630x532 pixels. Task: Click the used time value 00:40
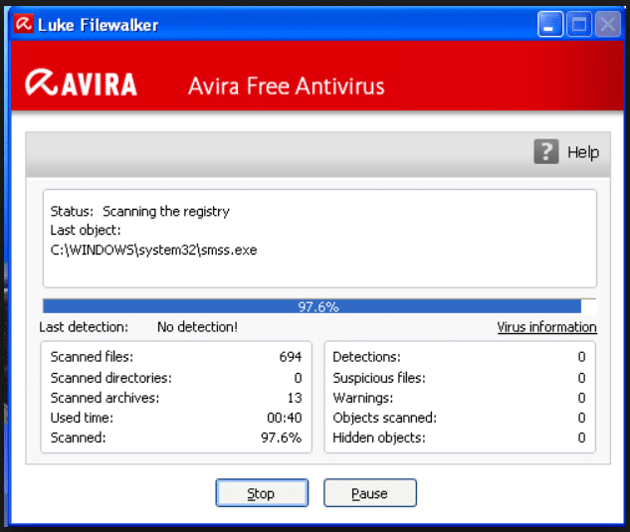point(285,418)
